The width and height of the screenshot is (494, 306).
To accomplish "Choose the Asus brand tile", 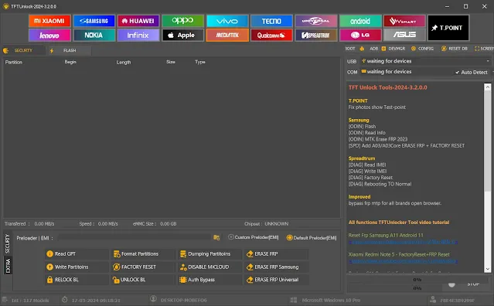I will 404,36.
